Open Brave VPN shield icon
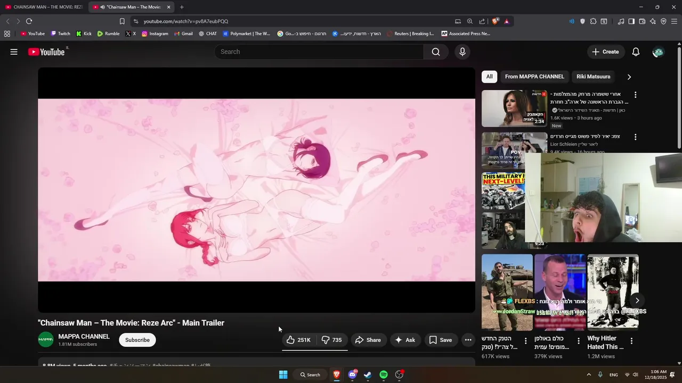 click(x=663, y=21)
